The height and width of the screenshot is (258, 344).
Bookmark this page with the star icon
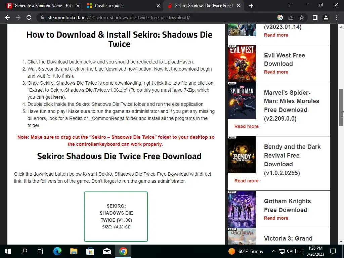(302, 17)
